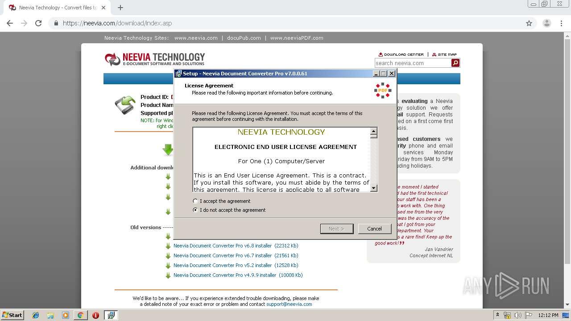
Task: Select the Neevia Technology browser tab
Action: [56, 8]
